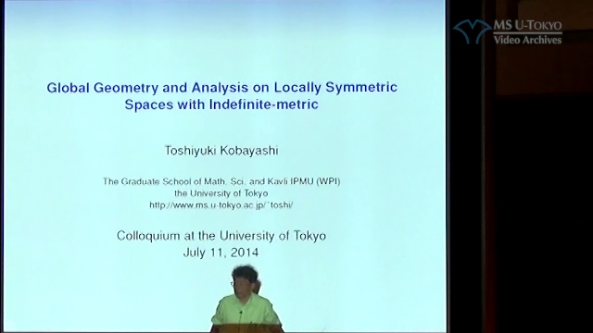Click the affiliation line 'The Graduate School of Math. Sci. and Kavli IPMU (WPI)'
This screenshot has height=333, width=593.
221,181
